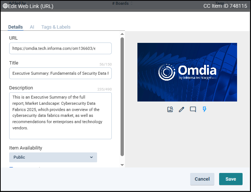Image resolution: width=251 pixels, height=192 pixels.
Task: Click the form's vertical scrollbar thumb
Action: pyautogui.click(x=122, y=95)
